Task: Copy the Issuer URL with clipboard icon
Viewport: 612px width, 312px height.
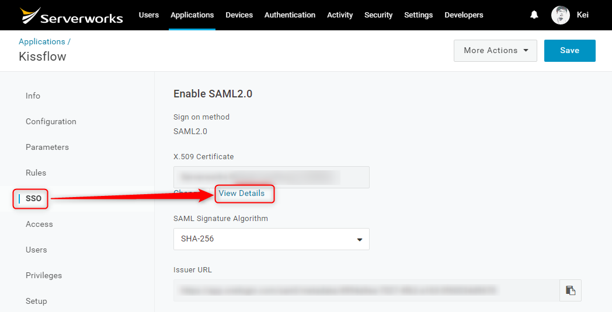Action: tap(570, 290)
